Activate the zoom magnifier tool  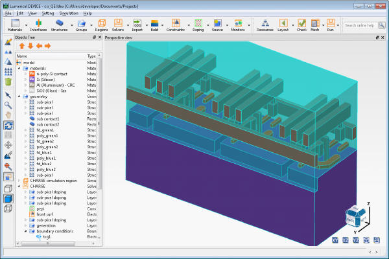[8, 106]
